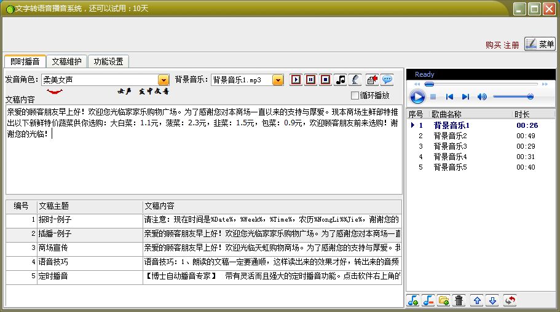Click the pause speech button in toolbar

point(310,80)
